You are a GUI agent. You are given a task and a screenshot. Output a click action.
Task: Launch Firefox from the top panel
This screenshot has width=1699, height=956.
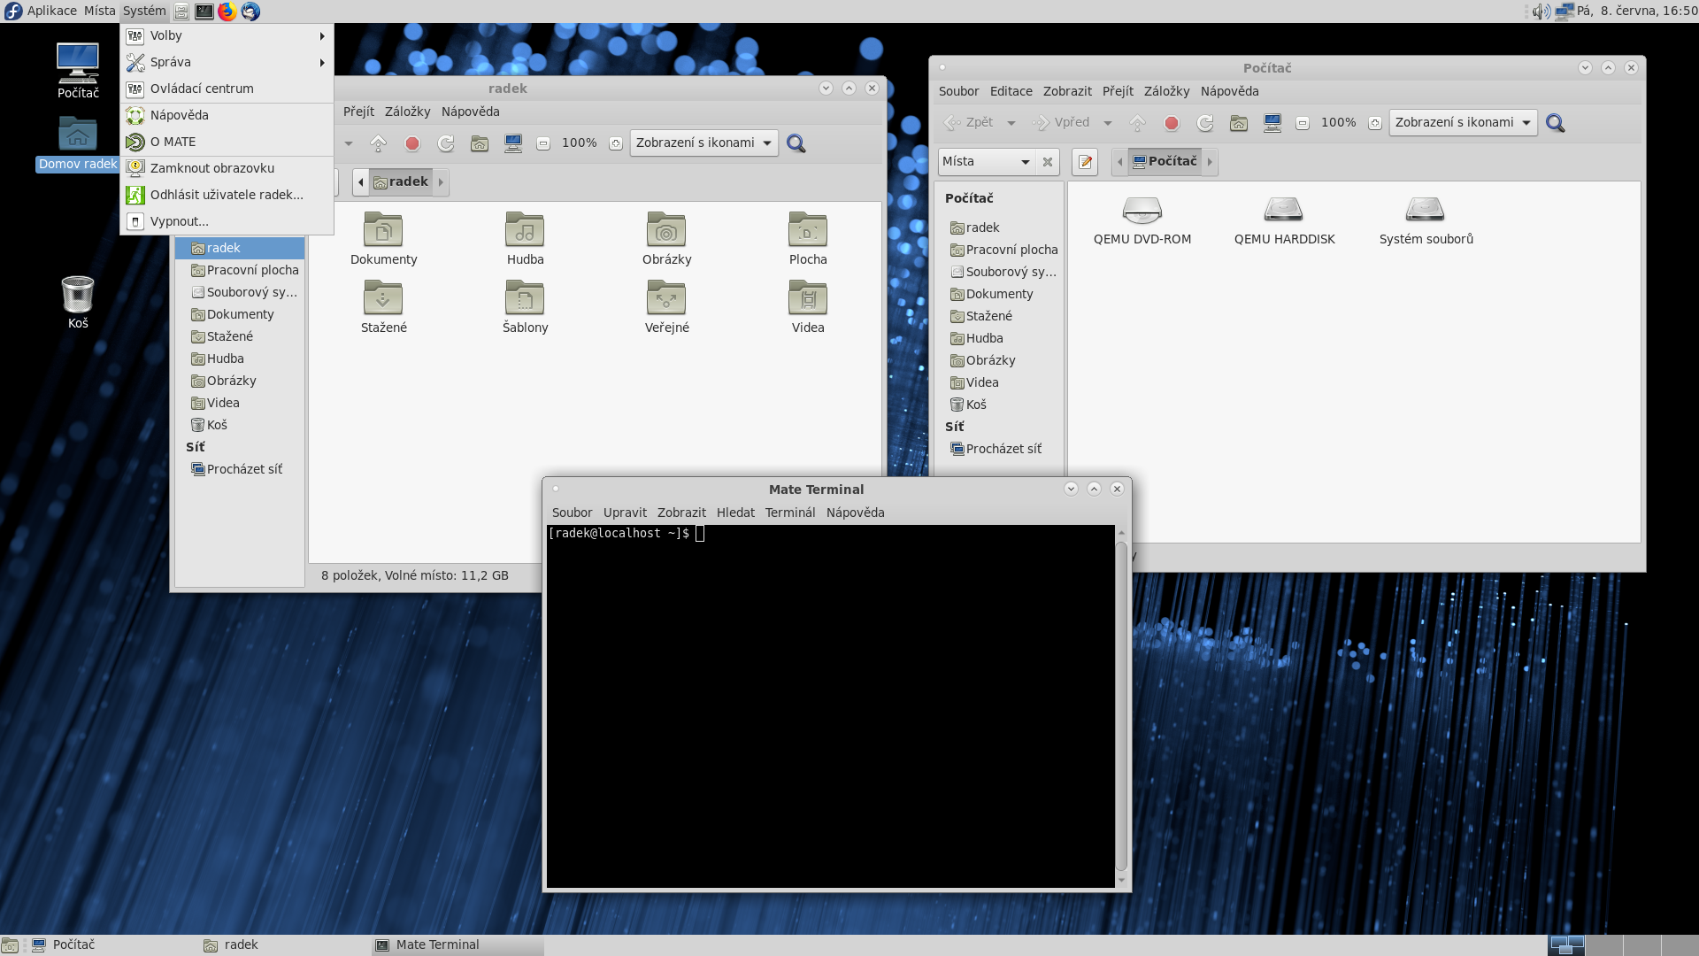(x=227, y=12)
